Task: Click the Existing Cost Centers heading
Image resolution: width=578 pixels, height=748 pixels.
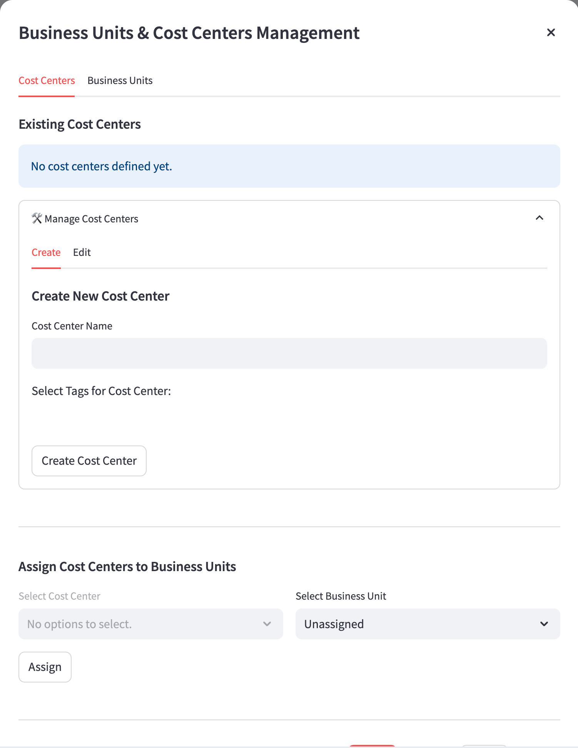Action: [x=80, y=124]
